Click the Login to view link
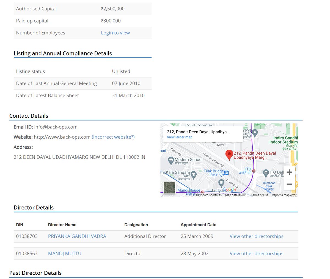 [x=115, y=33]
